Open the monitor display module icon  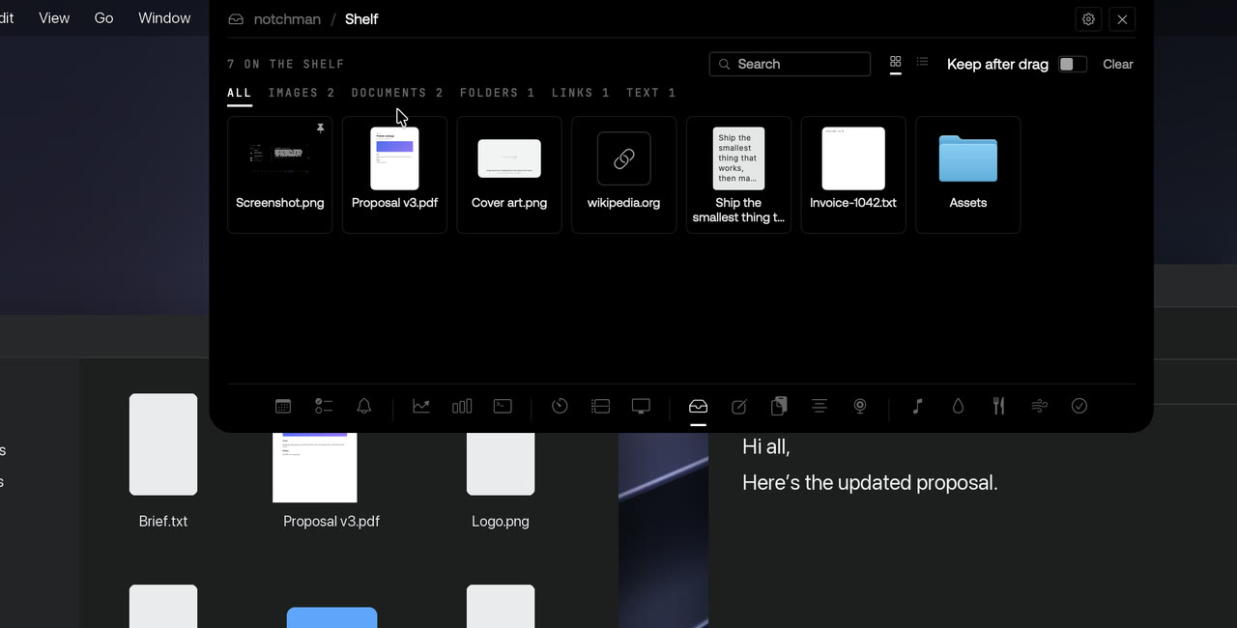pyautogui.click(x=641, y=407)
